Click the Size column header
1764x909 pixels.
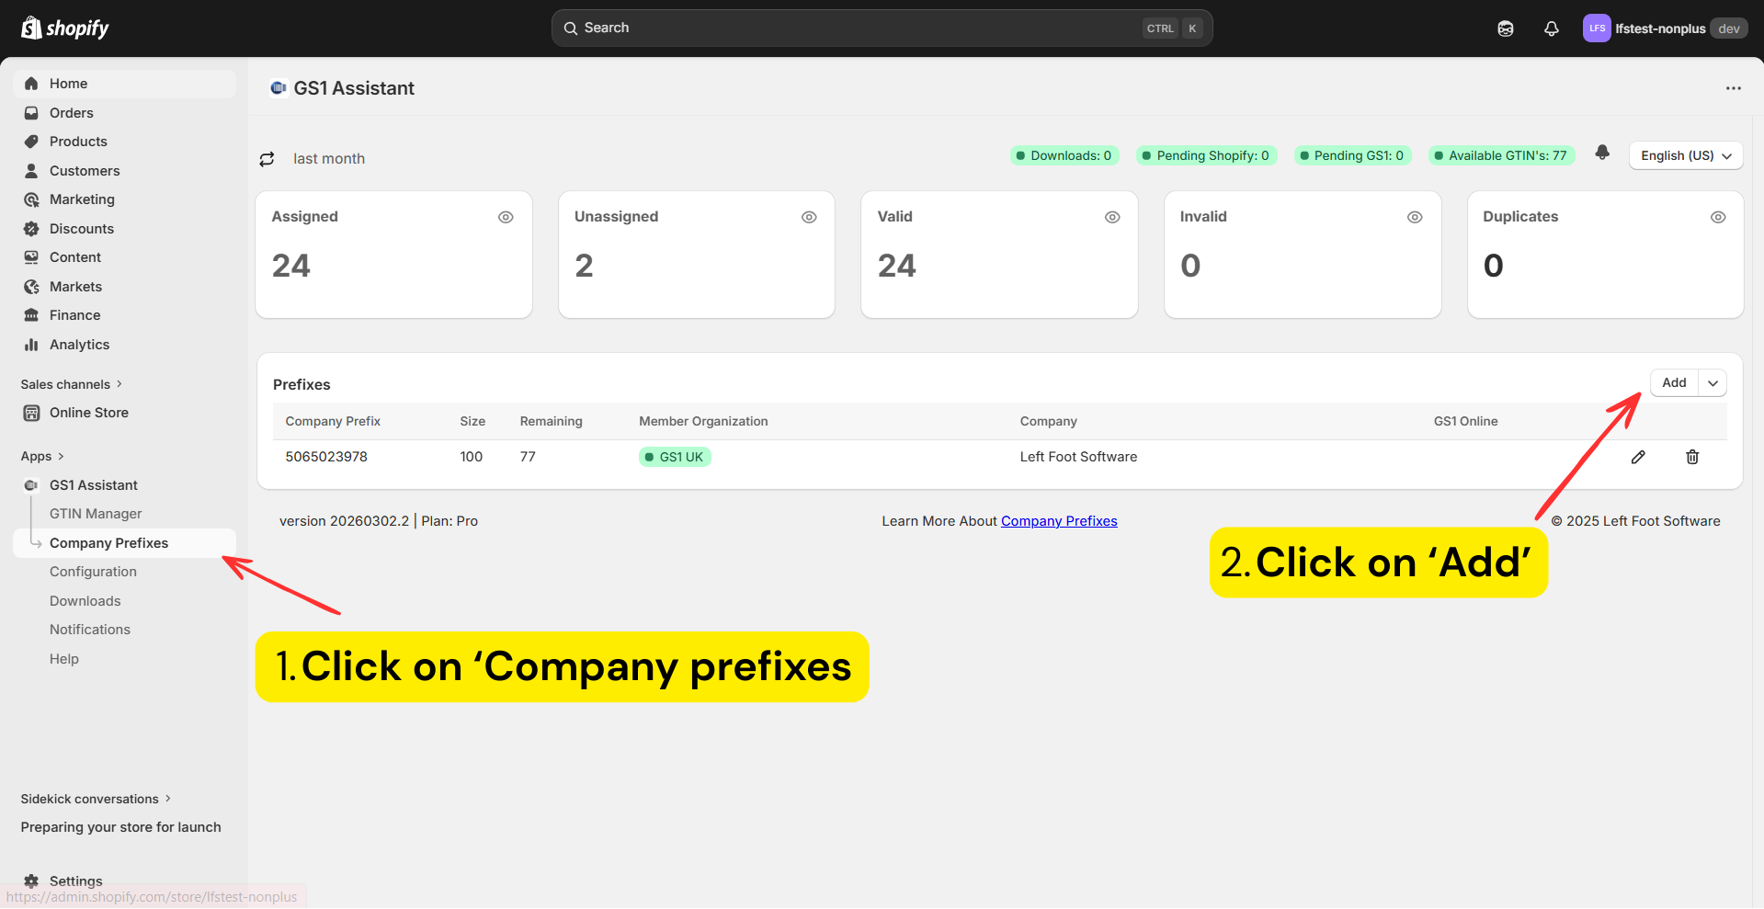coord(472,421)
